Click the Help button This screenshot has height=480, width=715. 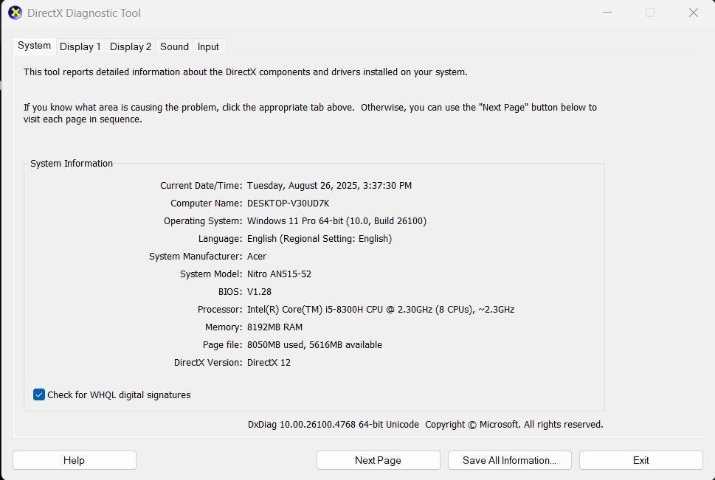[75, 460]
